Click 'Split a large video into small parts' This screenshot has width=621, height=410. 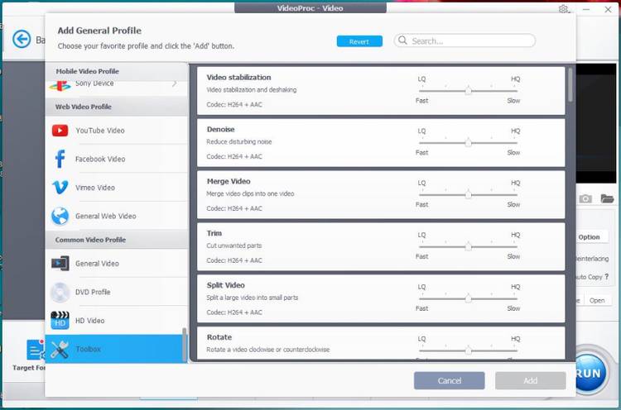click(252, 298)
